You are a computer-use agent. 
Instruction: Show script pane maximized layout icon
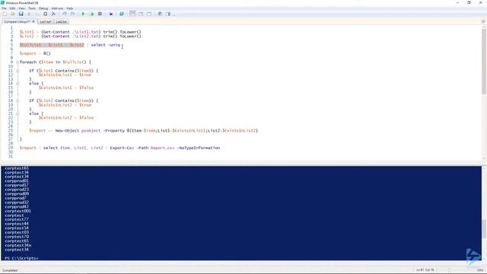tap(149, 14)
